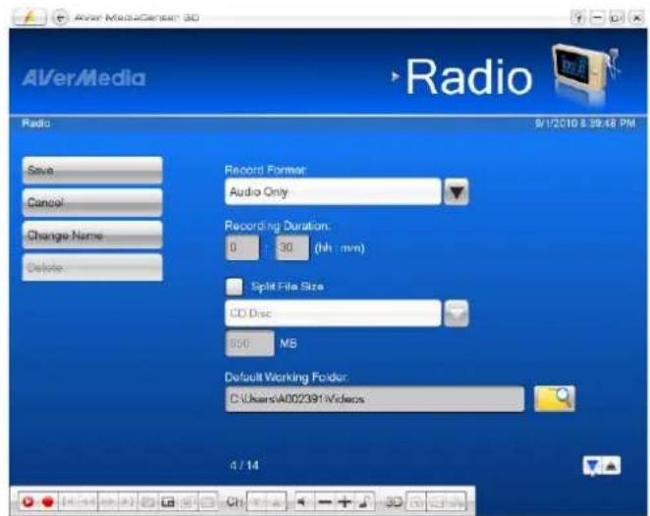The height and width of the screenshot is (516, 650).
Task: Click the lightning-bolt home button in title bar
Action: pyautogui.click(x=28, y=17)
